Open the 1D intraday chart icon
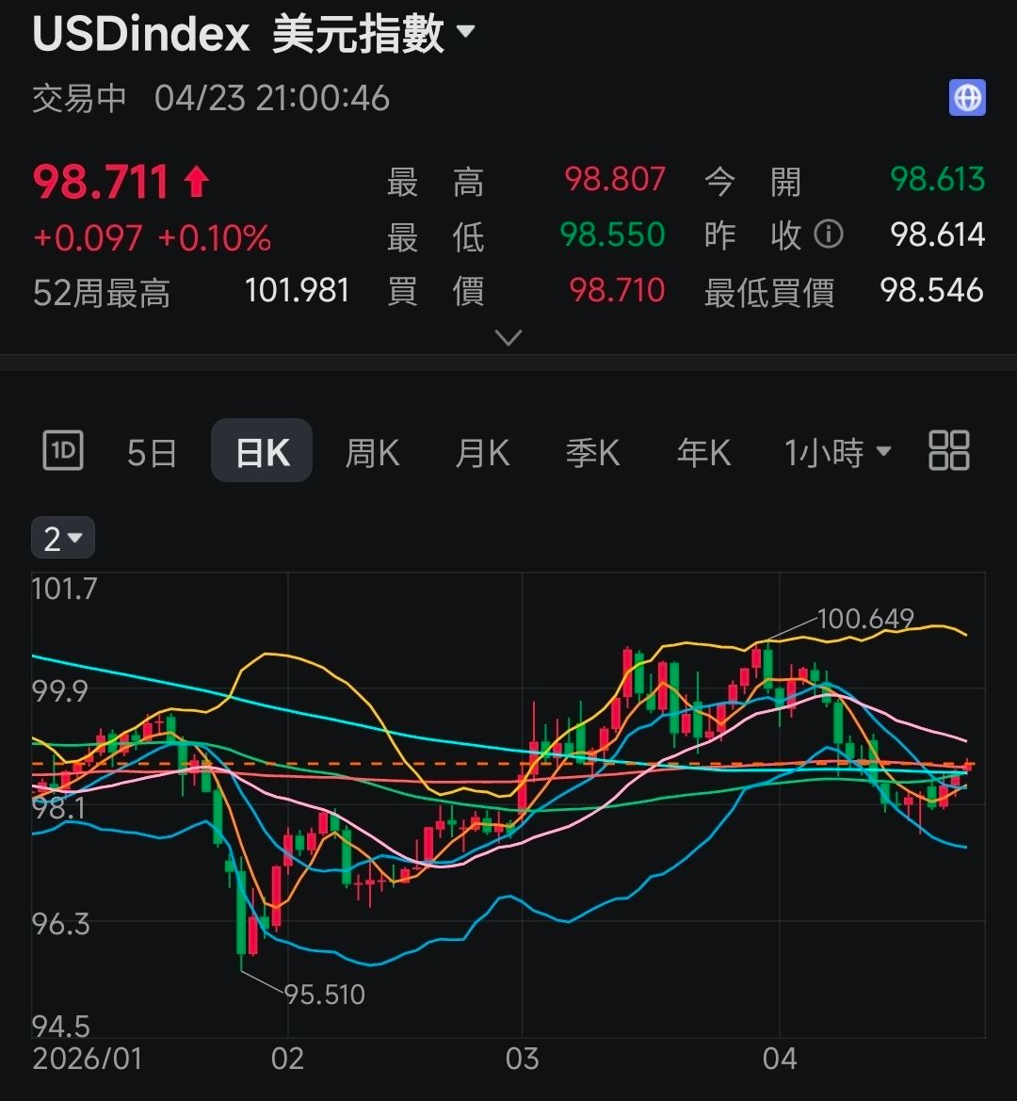The image size is (1017, 1101). click(63, 451)
